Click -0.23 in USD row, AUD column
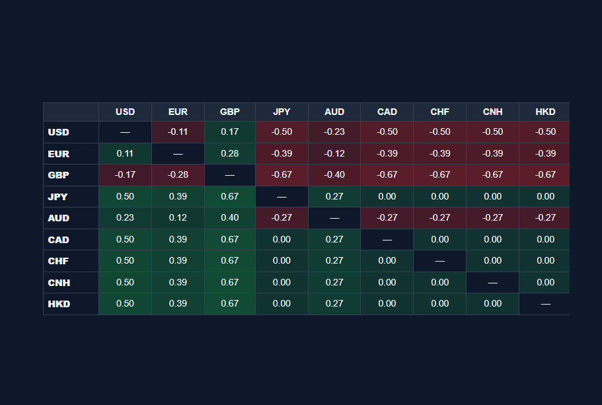 (x=334, y=132)
